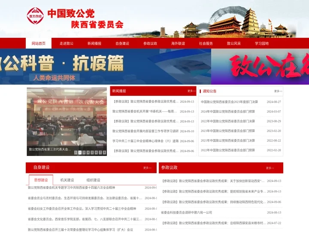Open the 学习园地 menu
The image size is (309, 232).
[262, 43]
